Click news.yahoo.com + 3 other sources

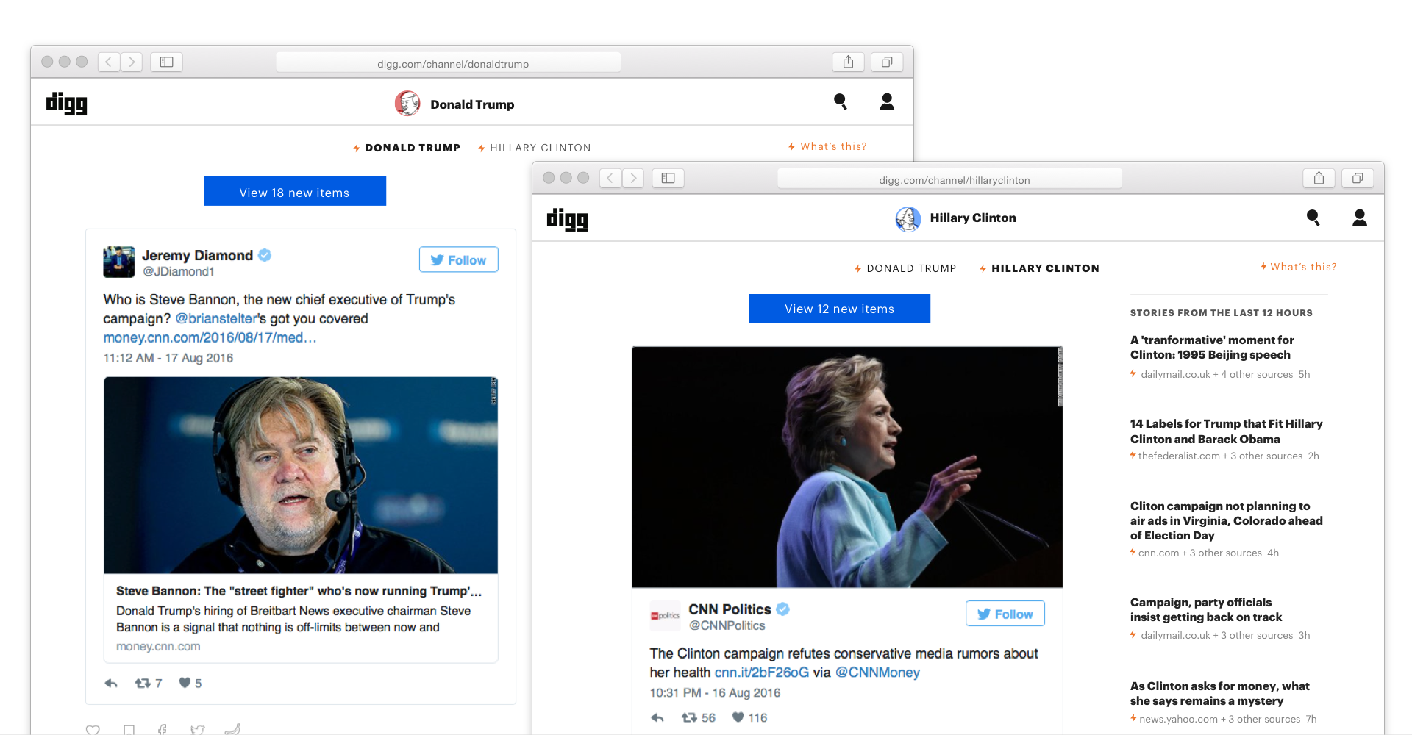coord(1219,719)
